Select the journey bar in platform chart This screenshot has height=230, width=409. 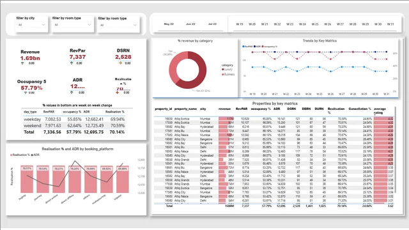(43, 179)
